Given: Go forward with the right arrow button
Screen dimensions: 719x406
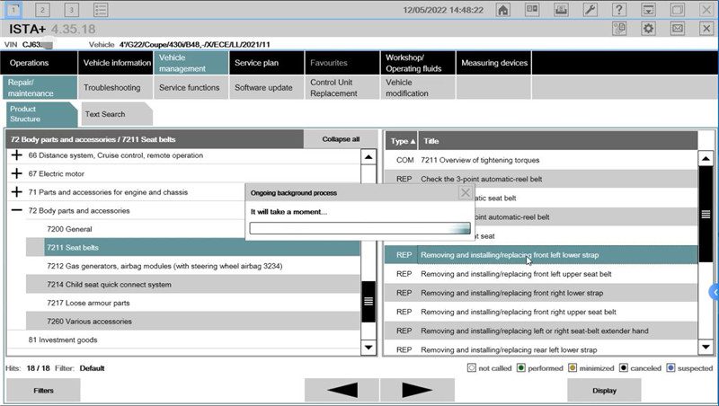Looking at the screenshot, I should pos(417,391).
